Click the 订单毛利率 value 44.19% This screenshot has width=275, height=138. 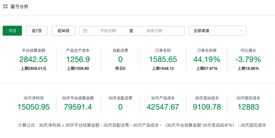tap(207, 59)
